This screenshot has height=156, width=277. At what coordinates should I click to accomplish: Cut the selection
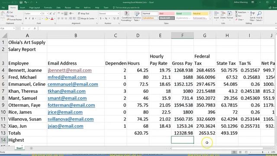click(x=10, y=12)
